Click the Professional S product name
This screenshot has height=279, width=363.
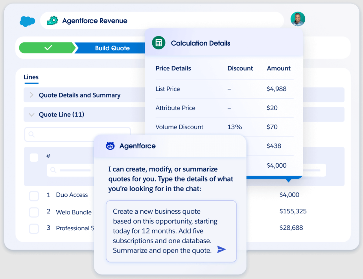[x=75, y=228]
